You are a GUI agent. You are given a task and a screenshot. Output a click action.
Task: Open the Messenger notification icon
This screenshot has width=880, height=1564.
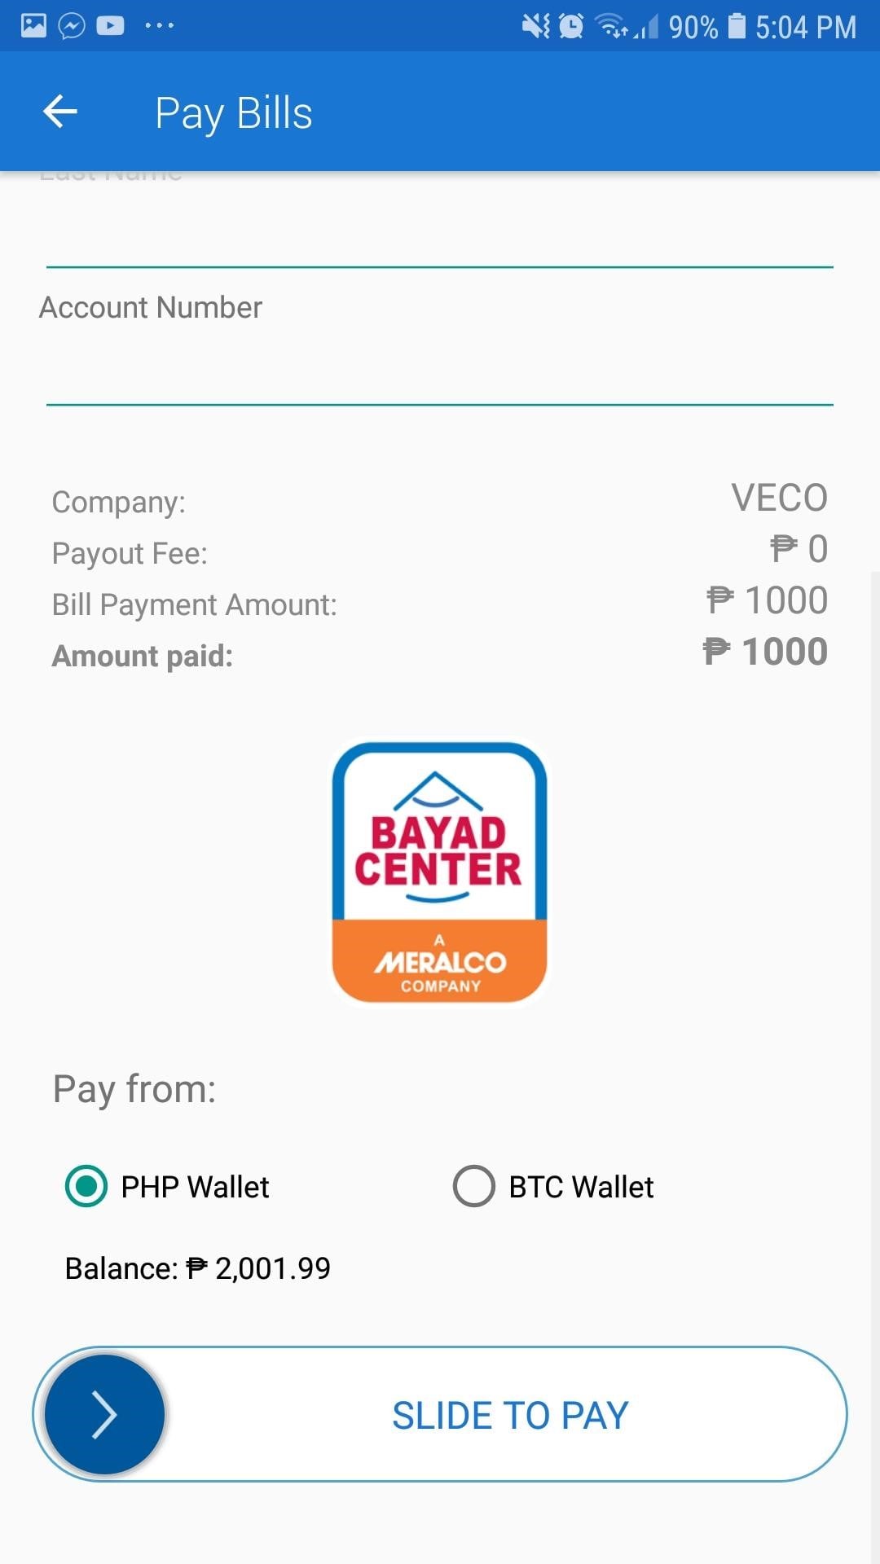(72, 26)
